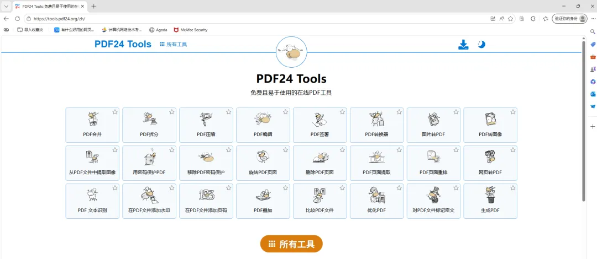Open the 删除PDF页面 tool icon
This screenshot has height=259, width=597.
point(320,157)
